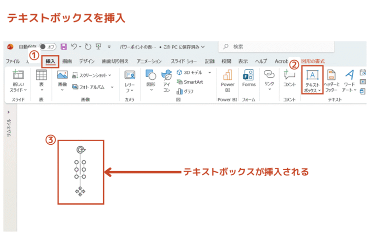Viewport: 370px width, 252px height.
Task: Click the text box rotation handle
Action: coord(81,150)
